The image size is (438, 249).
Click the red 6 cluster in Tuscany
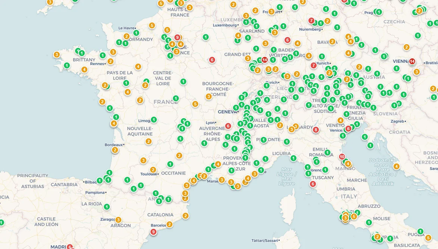click(x=313, y=184)
